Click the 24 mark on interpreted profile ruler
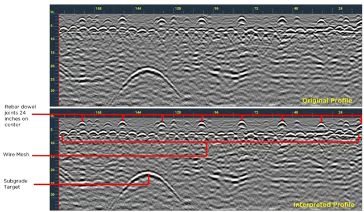The width and height of the screenshot is (364, 212). [x=340, y=112]
